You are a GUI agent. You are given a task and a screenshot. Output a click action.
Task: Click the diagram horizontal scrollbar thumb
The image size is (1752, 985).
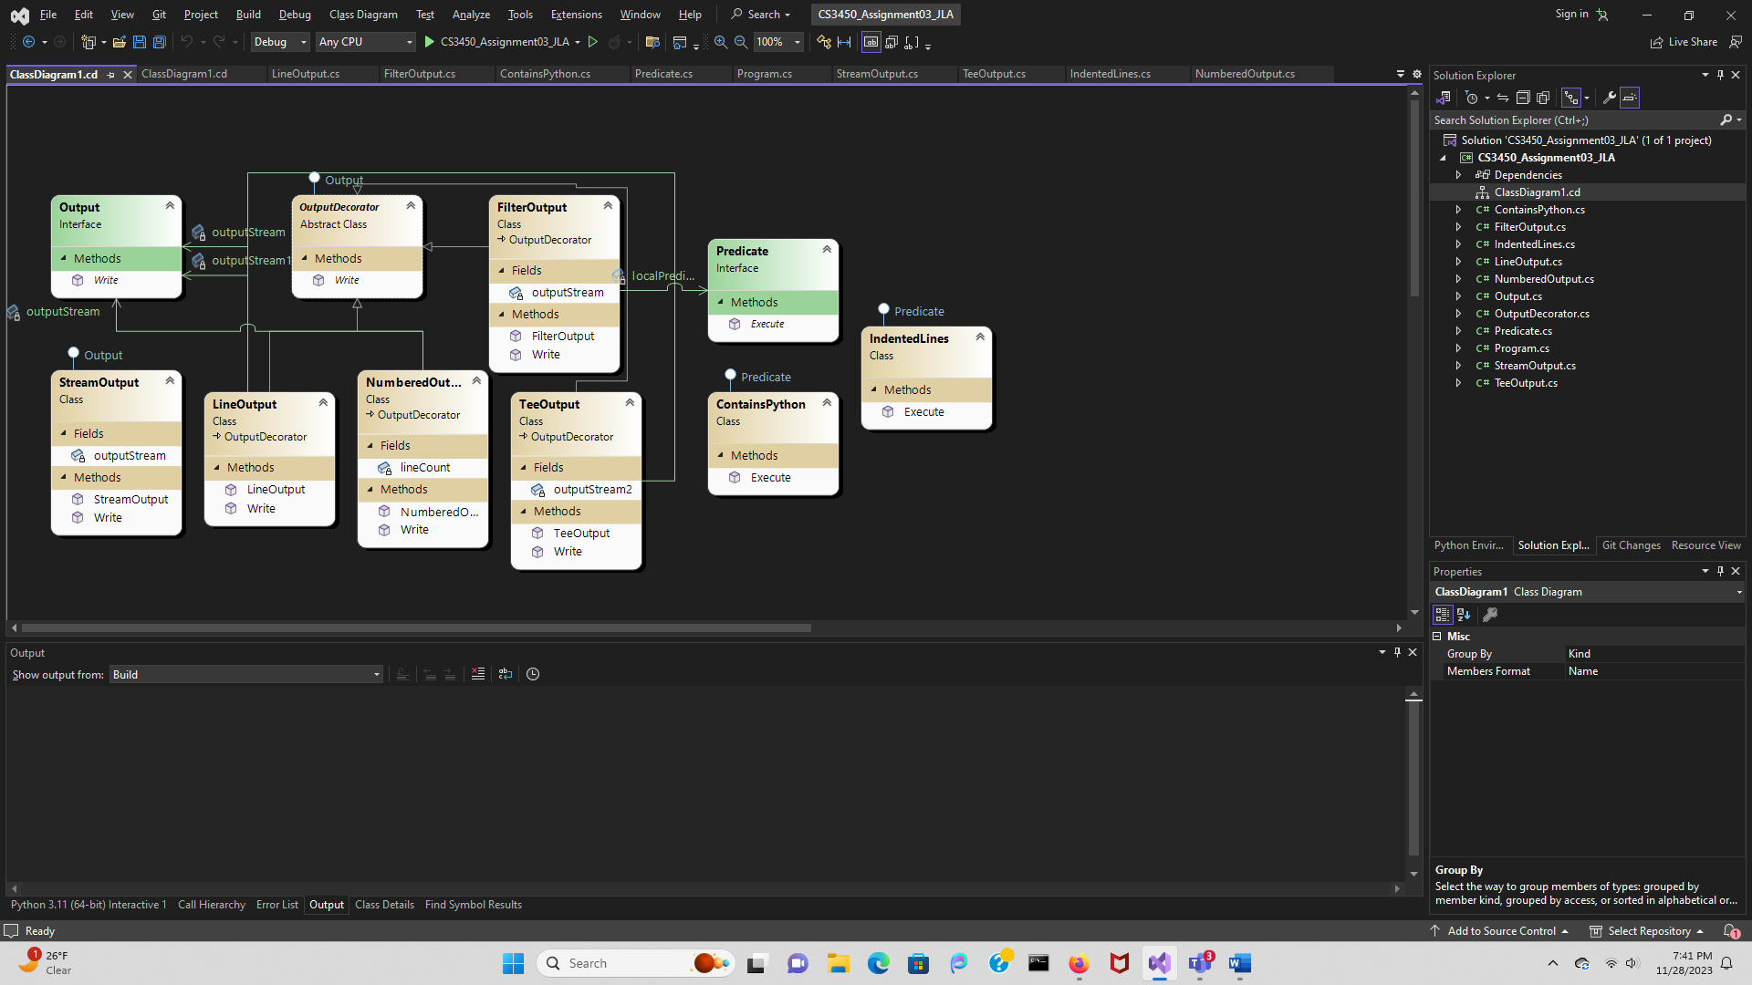point(416,627)
